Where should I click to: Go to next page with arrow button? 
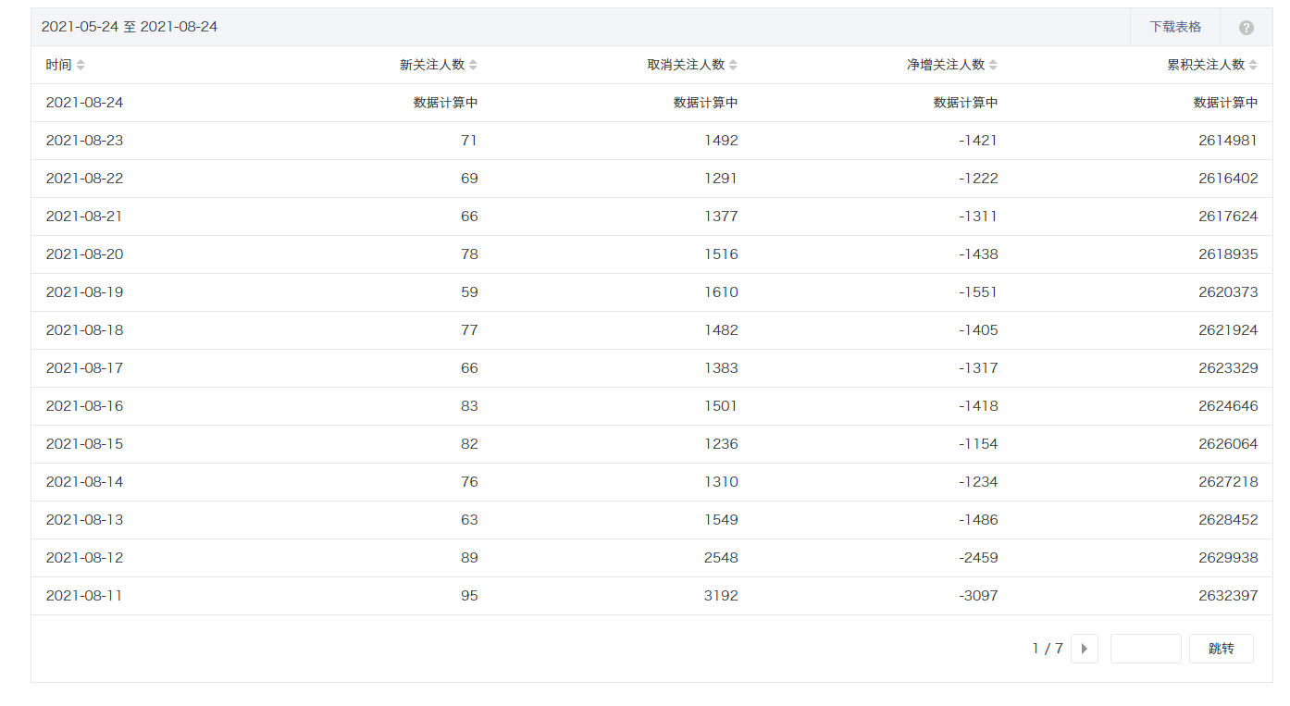tap(1084, 649)
